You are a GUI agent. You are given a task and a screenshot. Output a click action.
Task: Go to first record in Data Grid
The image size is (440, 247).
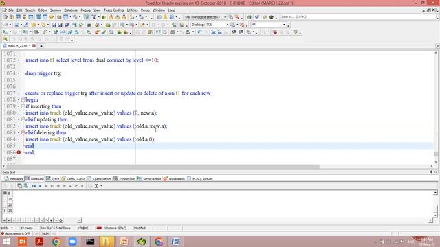pyautogui.click(x=34, y=186)
